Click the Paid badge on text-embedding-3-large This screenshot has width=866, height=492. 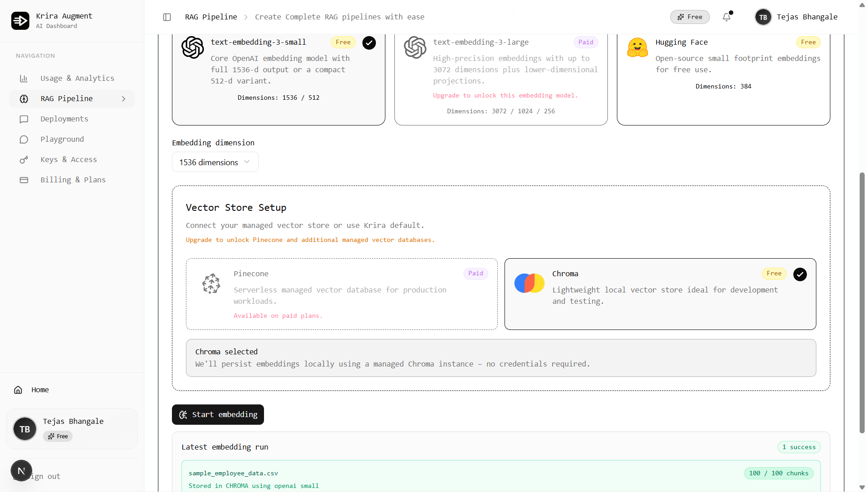coord(586,42)
